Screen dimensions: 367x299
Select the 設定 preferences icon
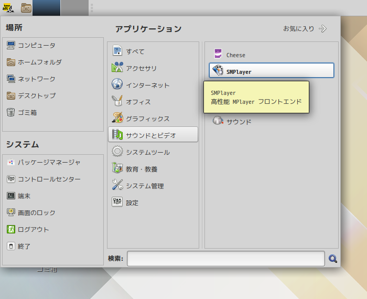pyautogui.click(x=117, y=201)
